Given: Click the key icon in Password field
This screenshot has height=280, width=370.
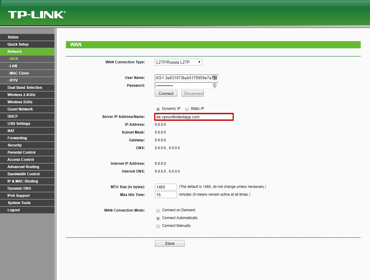Looking at the screenshot, I should point(214,86).
